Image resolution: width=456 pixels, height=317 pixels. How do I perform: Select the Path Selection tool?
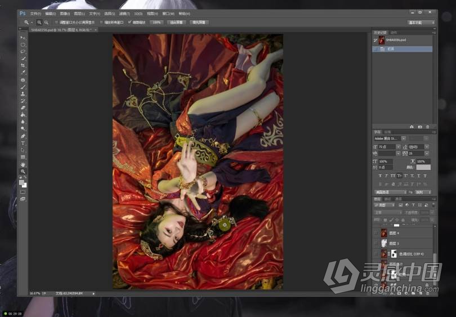(23, 150)
